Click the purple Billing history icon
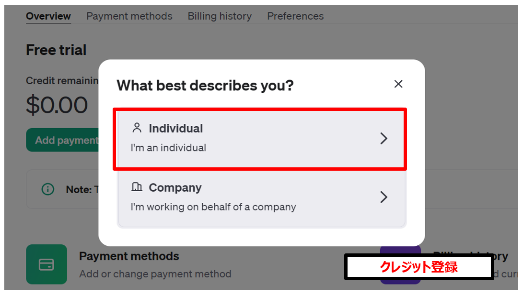The height and width of the screenshot is (295, 523). point(400,264)
